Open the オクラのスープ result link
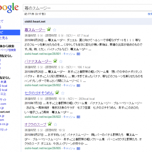The height and width of the screenshot is (152, 152). (x=35, y=124)
